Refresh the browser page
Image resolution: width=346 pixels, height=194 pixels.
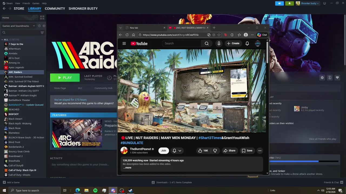pos(127,35)
